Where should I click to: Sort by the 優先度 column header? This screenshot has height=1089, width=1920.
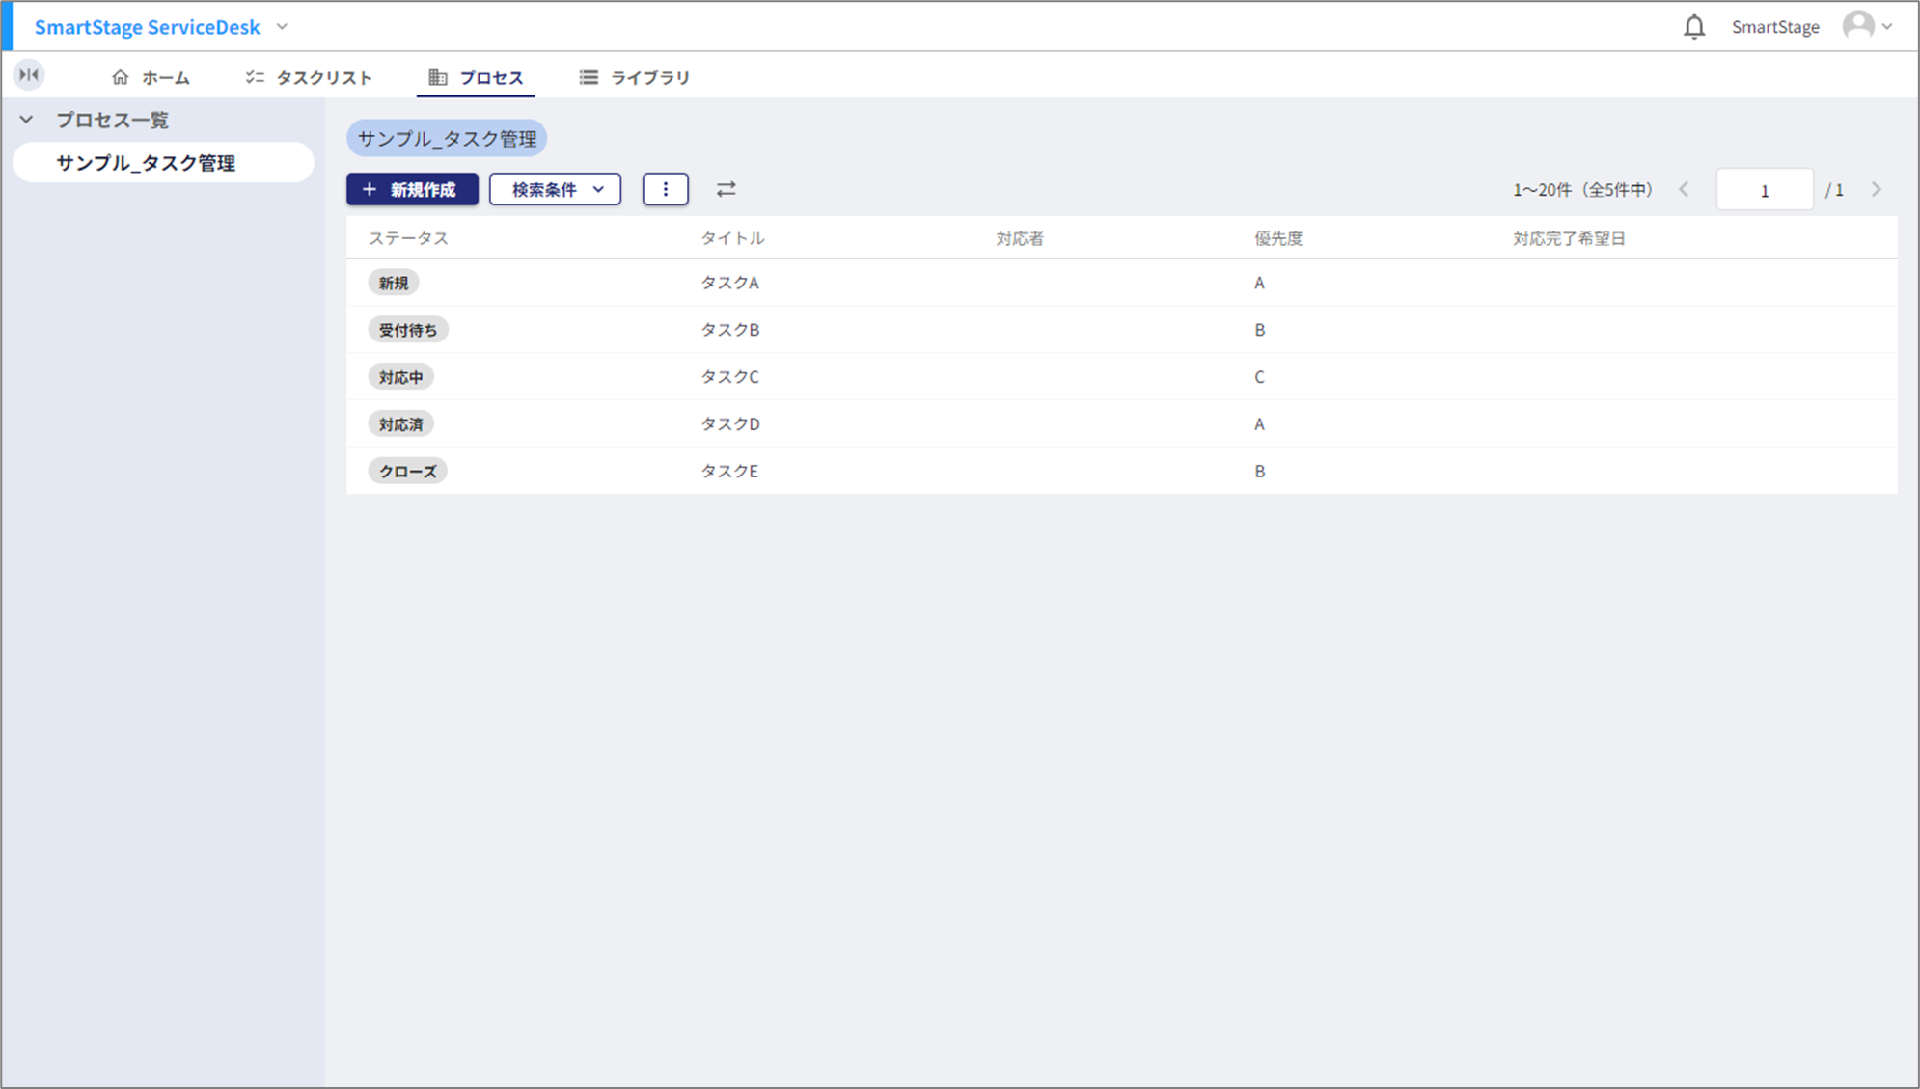point(1277,238)
